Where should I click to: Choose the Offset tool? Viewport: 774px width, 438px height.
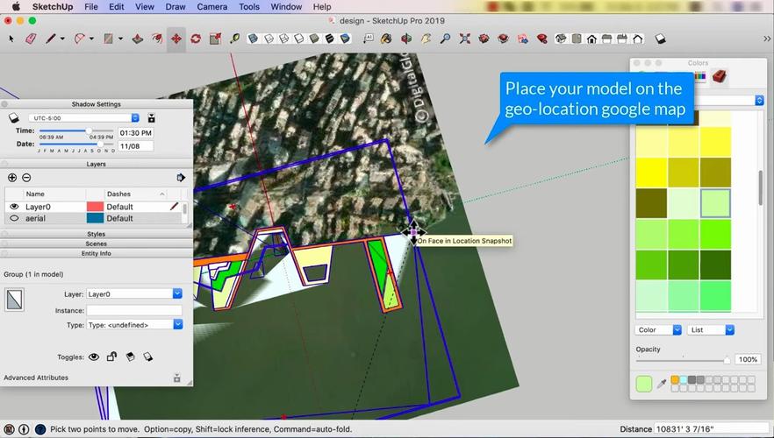(x=157, y=39)
